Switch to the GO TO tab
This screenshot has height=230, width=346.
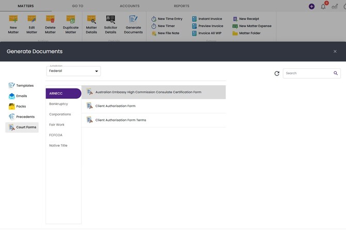tap(77, 6)
